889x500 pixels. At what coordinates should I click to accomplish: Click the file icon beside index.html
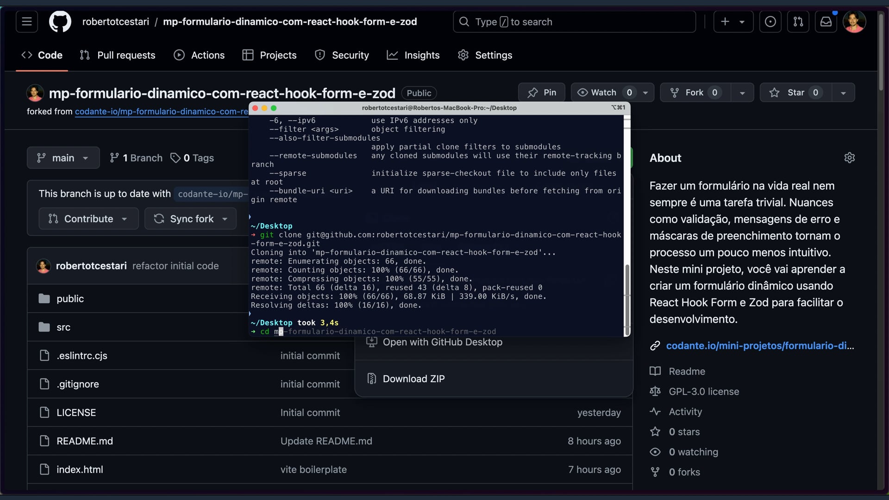coord(44,469)
